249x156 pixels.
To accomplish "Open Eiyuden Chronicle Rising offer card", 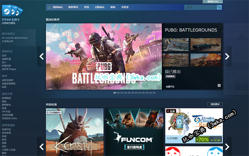I will coord(194,126).
